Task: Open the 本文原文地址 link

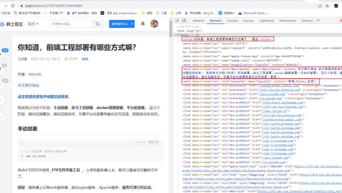Action: tap(28, 85)
